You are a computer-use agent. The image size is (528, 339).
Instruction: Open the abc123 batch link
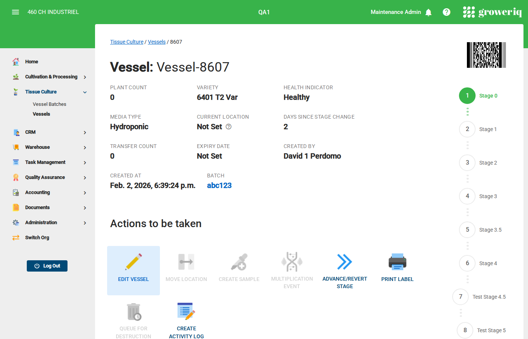point(219,185)
